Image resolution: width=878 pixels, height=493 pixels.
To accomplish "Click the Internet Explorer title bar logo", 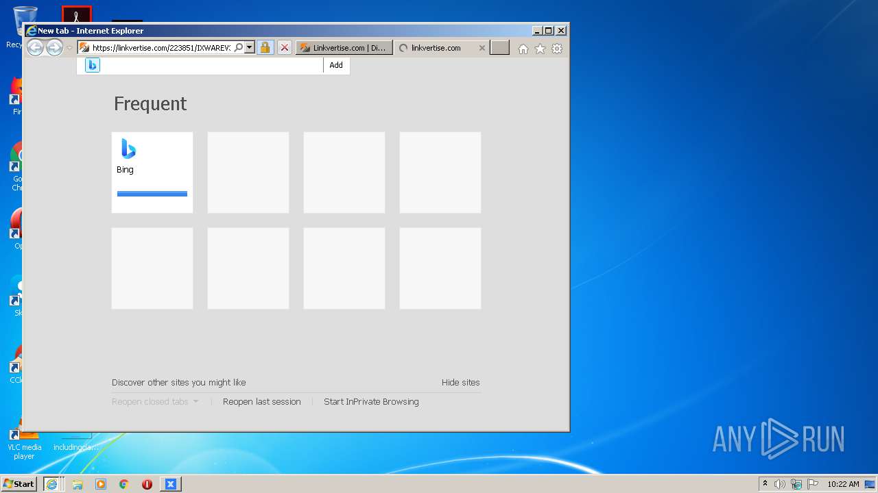I will [31, 31].
